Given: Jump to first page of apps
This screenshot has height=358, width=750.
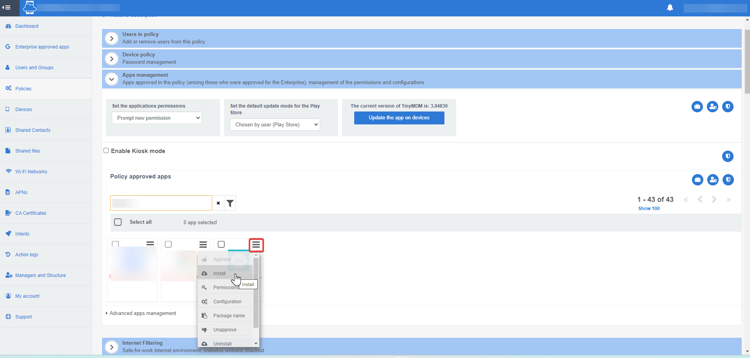Looking at the screenshot, I should [x=686, y=200].
